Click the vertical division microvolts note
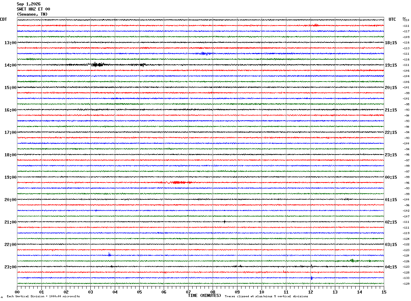 43,296
